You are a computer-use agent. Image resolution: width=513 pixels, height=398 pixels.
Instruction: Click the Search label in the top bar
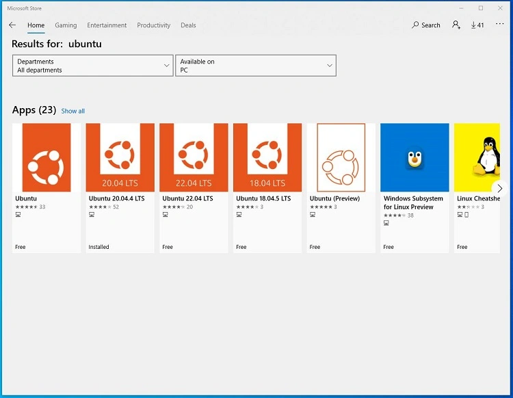(x=430, y=25)
